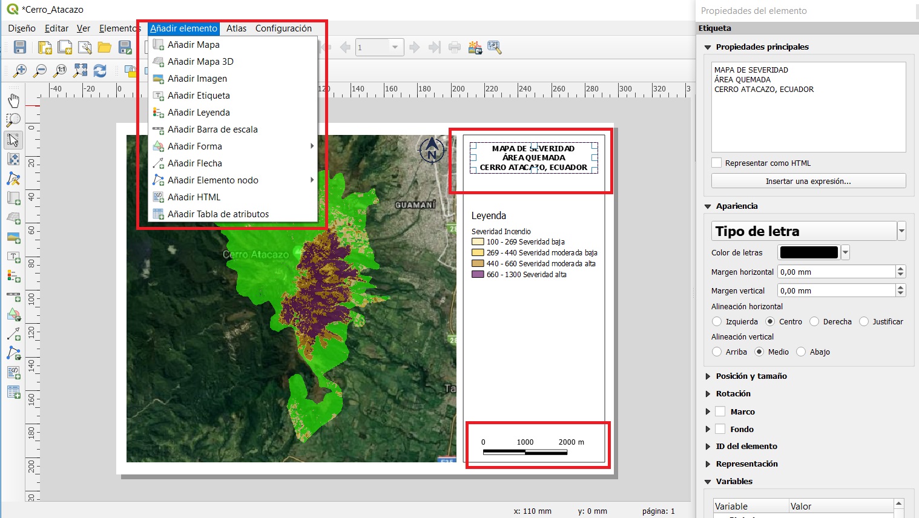Click the black Color de letras swatch
Image resolution: width=919 pixels, height=518 pixels.
(x=809, y=252)
